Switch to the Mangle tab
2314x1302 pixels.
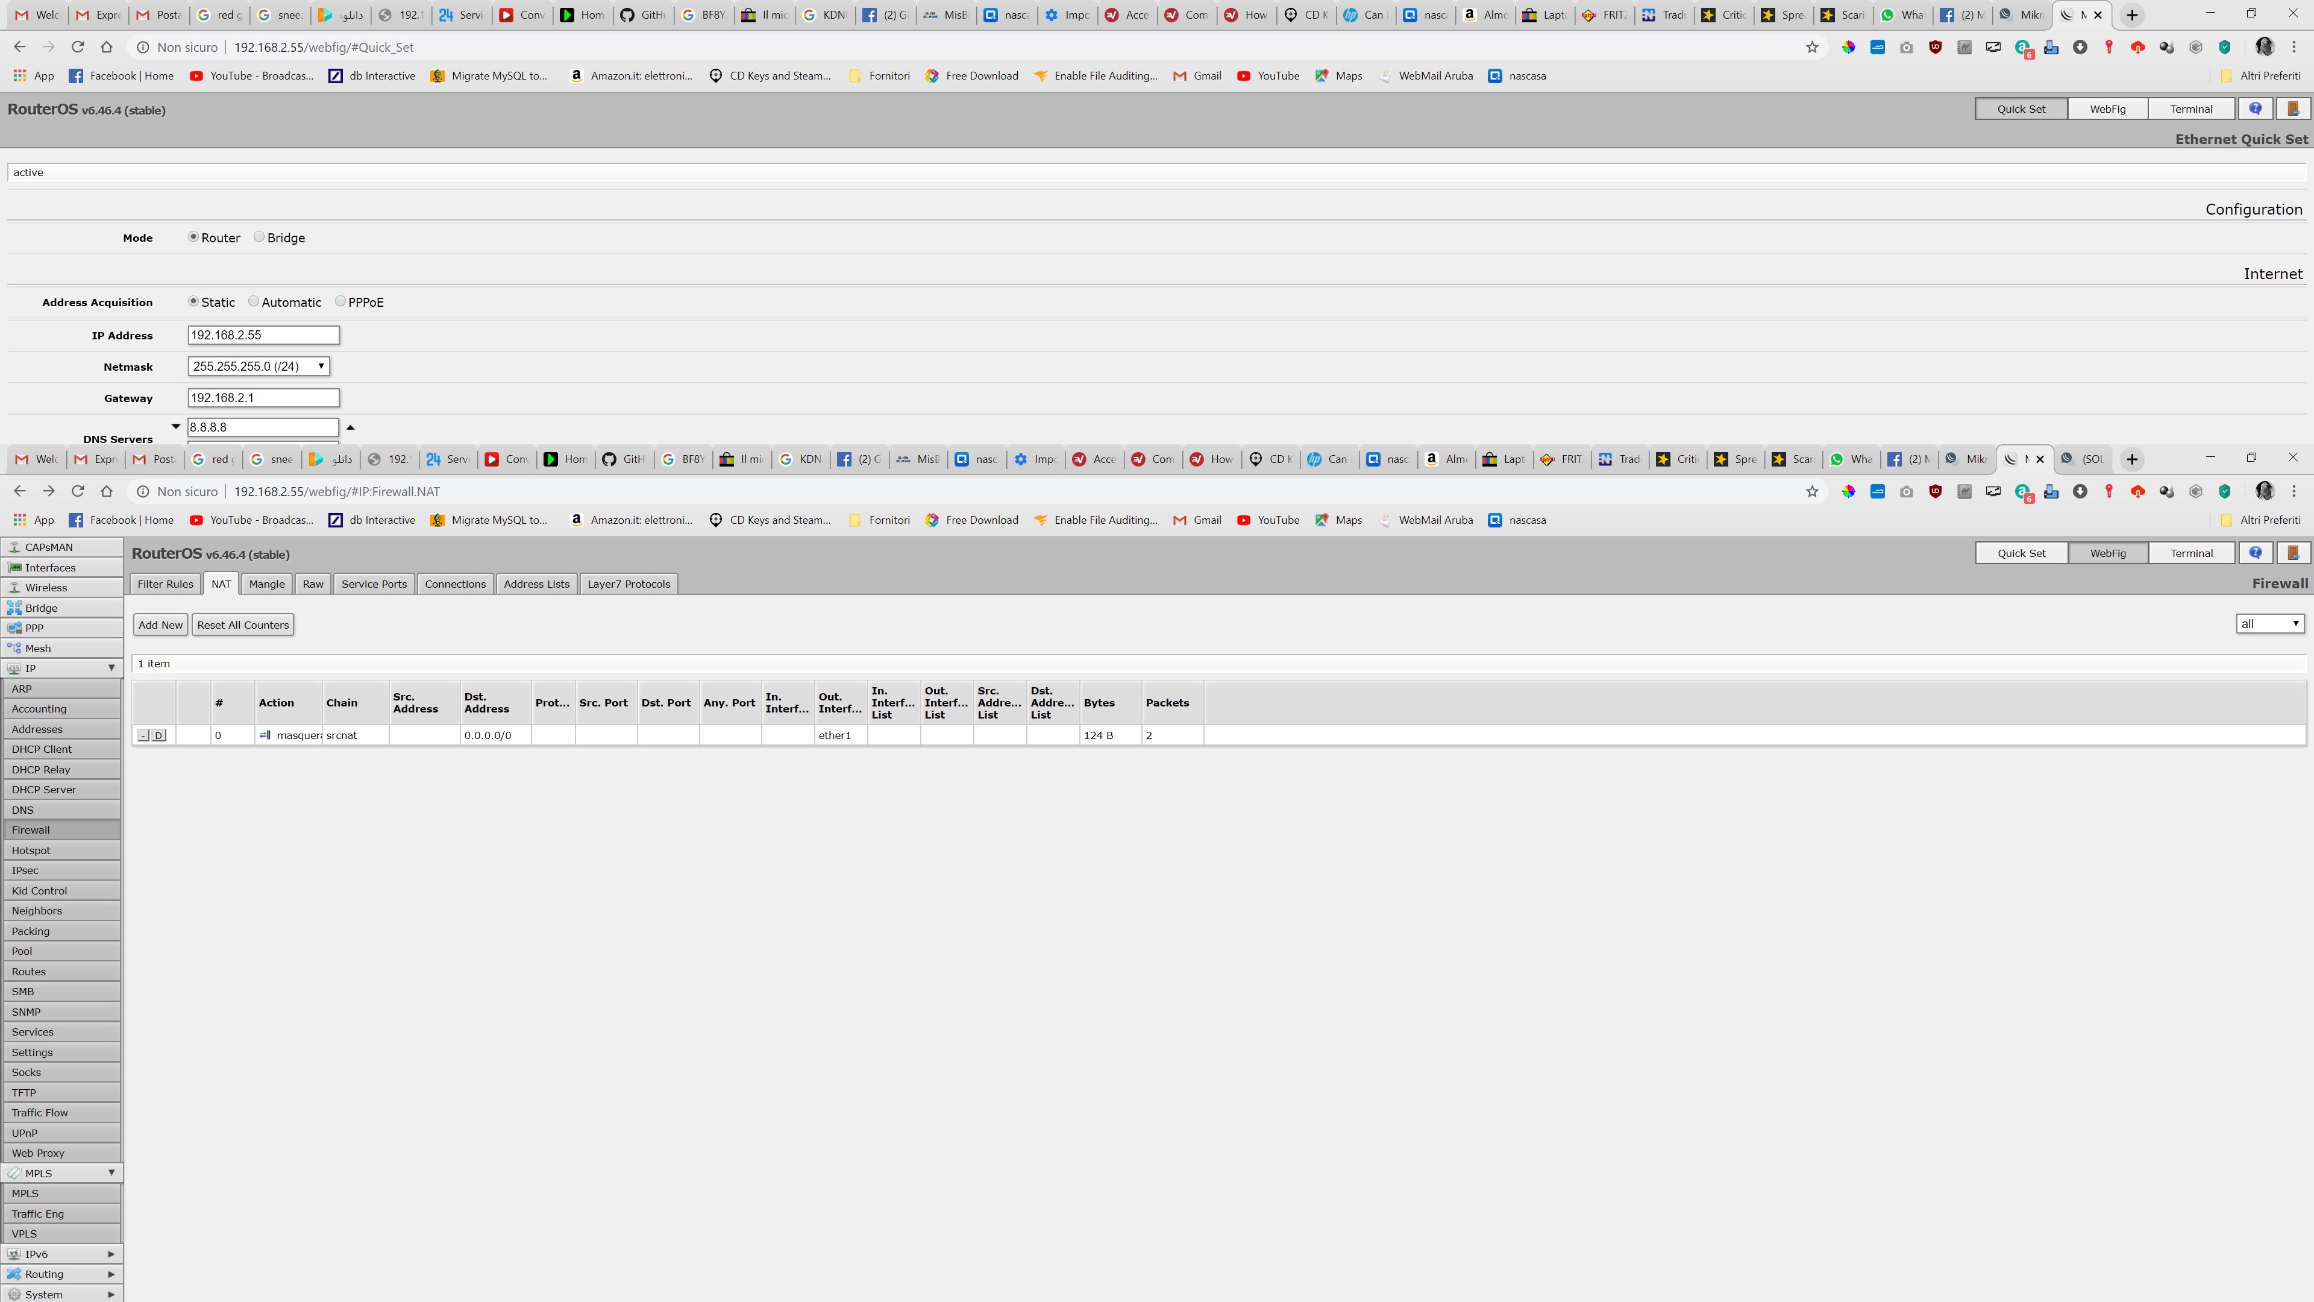(x=267, y=584)
